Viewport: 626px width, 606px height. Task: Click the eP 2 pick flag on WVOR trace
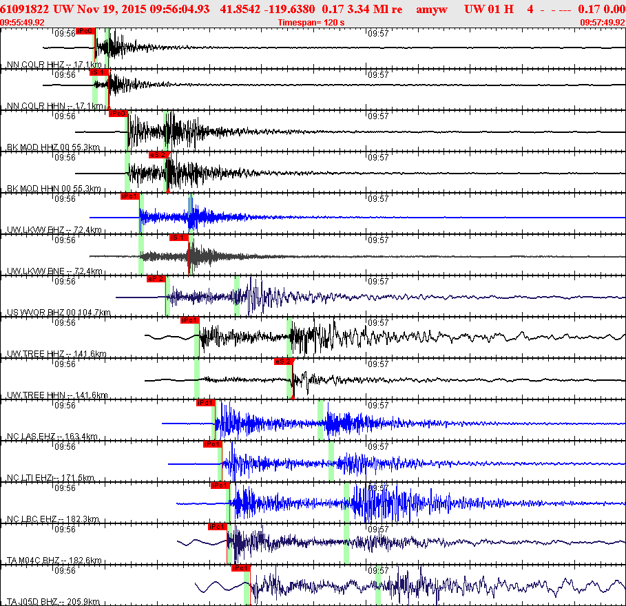(x=156, y=279)
